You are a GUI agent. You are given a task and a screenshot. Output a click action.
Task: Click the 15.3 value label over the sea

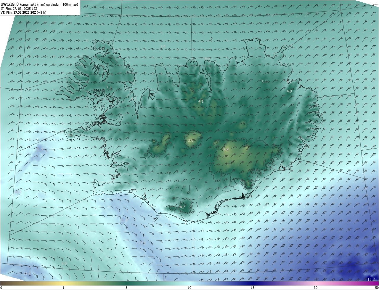371,279
